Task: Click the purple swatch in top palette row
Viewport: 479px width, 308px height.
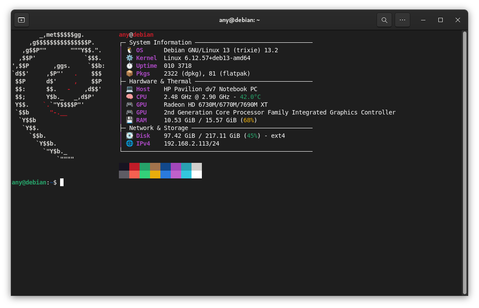Action: (176, 167)
